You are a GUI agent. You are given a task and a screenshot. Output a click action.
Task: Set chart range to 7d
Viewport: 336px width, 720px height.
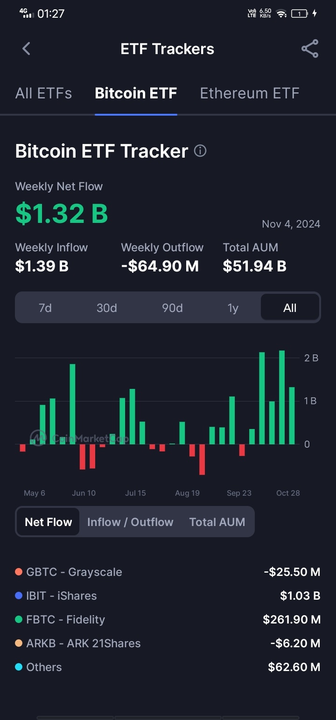click(x=45, y=308)
